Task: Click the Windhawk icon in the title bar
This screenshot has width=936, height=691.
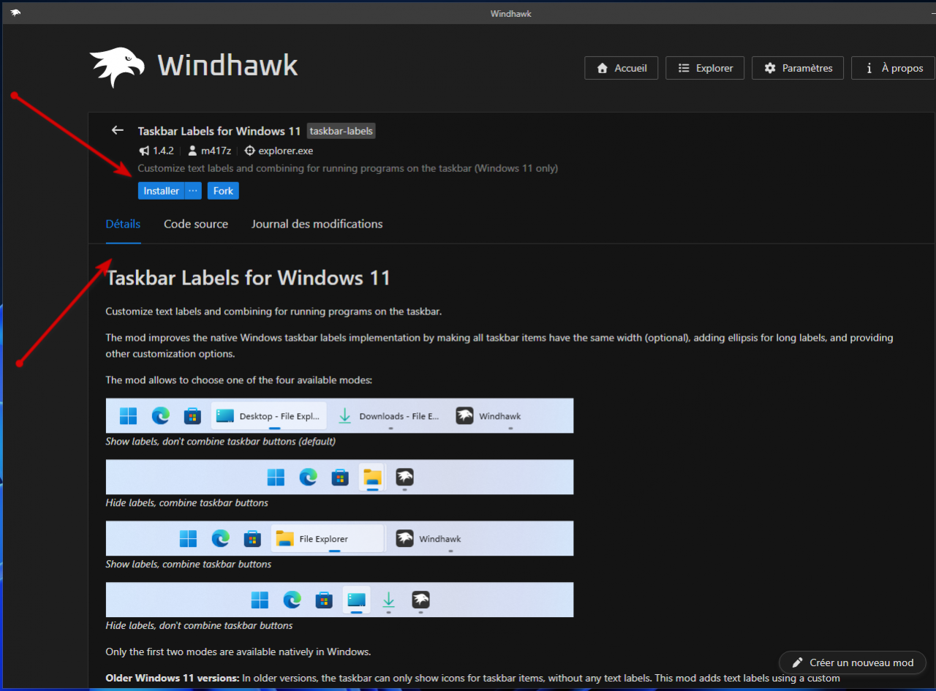Action: tap(15, 12)
